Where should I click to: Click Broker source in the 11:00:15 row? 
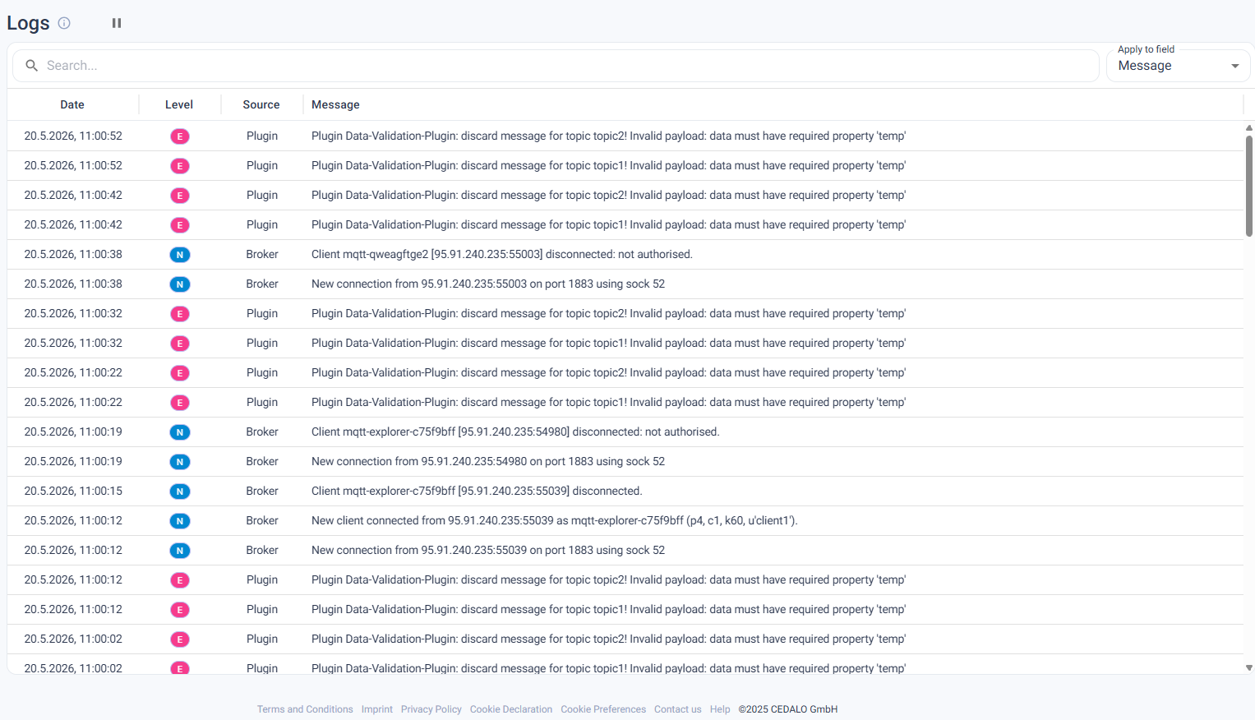pos(262,491)
